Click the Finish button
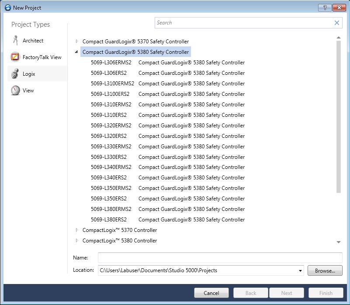Viewport: 350px width, 305px height. tap(326, 293)
